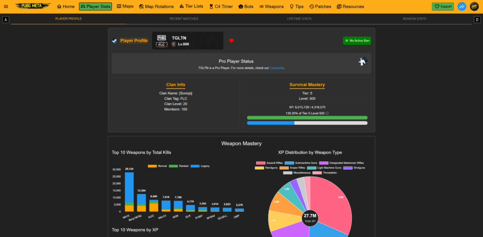Click the A keyboard shortcut box

[6, 20]
